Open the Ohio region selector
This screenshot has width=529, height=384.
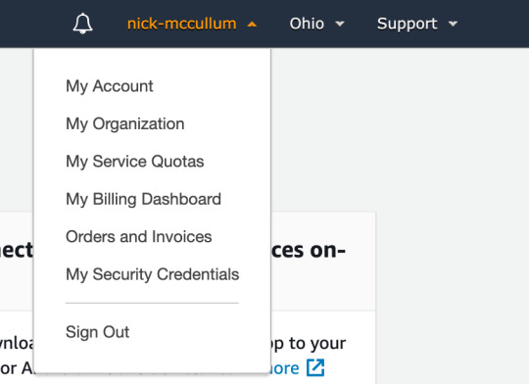click(307, 24)
